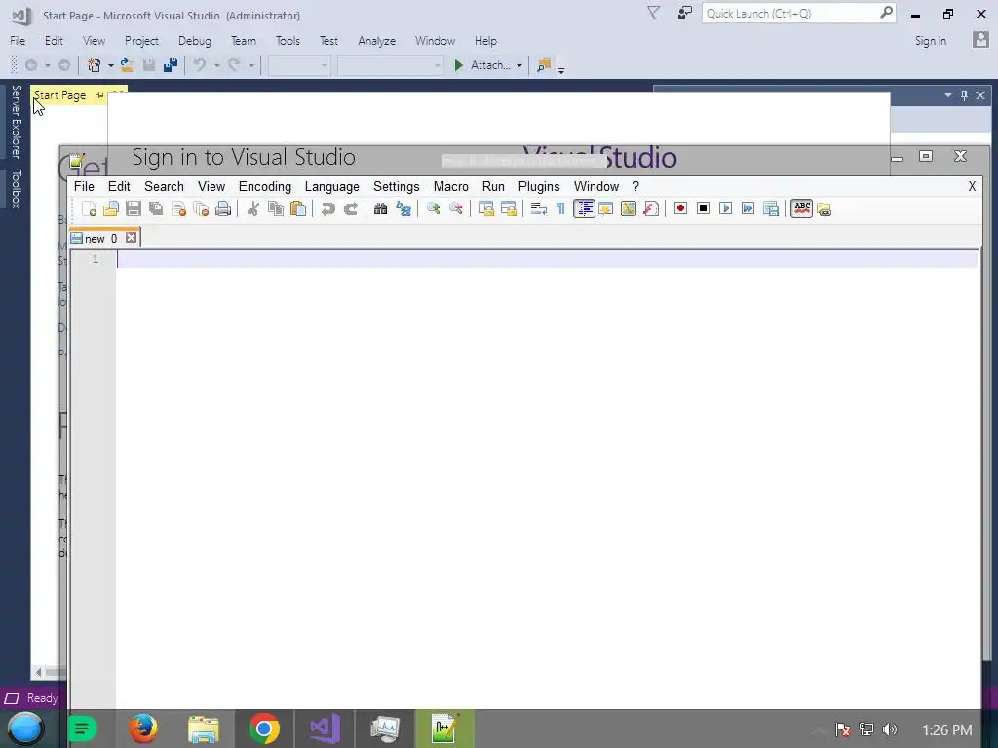Expand the Attach button dropdown arrow
The width and height of the screenshot is (998, 748).
[519, 65]
